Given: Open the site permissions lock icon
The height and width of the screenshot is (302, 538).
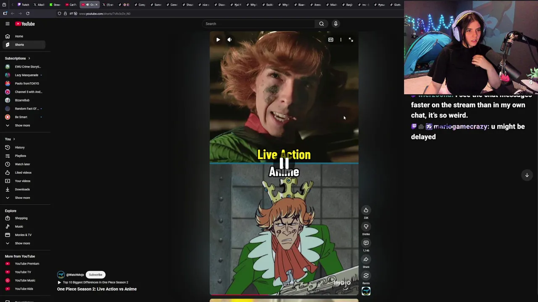Looking at the screenshot, I should tap(65, 13).
